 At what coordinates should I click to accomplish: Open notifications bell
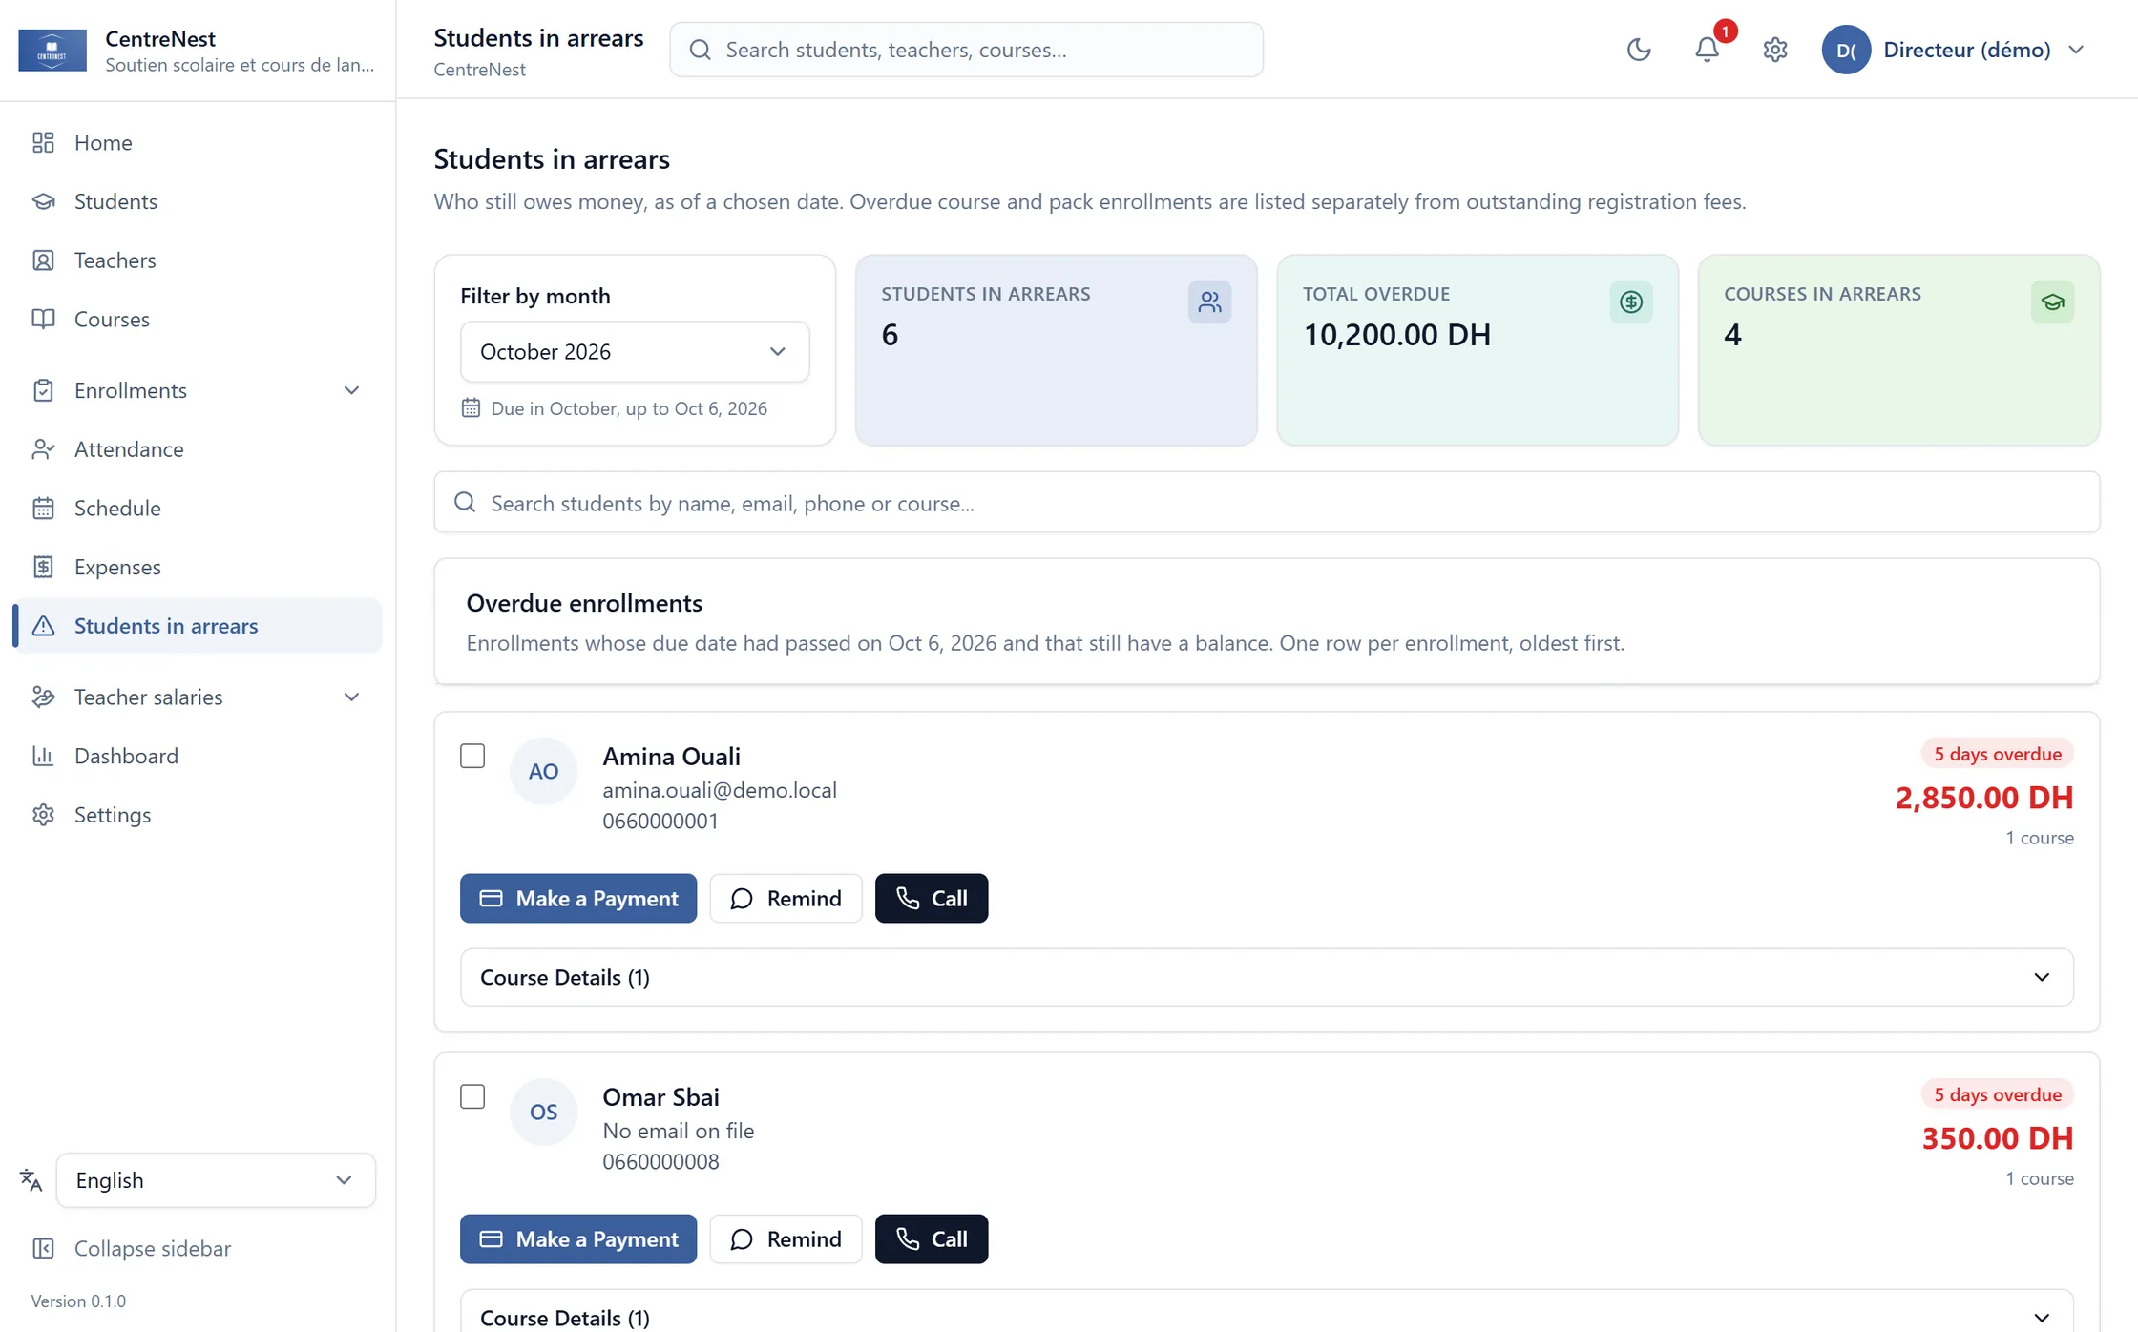coord(1707,50)
